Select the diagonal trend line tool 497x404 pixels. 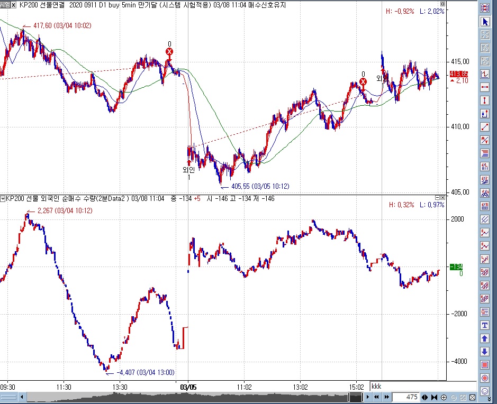tap(484, 127)
